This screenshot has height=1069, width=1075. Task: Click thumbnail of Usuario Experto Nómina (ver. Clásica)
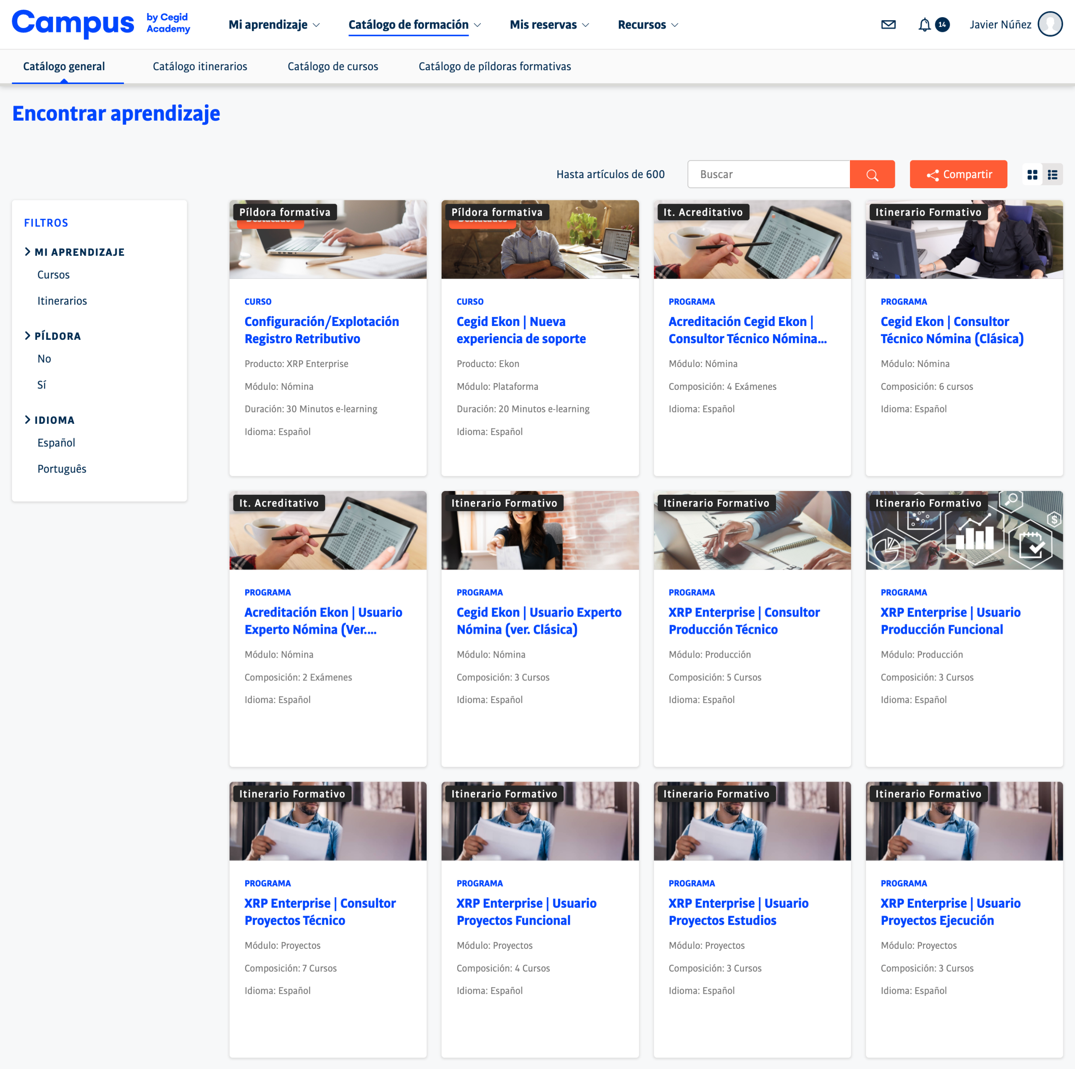540,531
